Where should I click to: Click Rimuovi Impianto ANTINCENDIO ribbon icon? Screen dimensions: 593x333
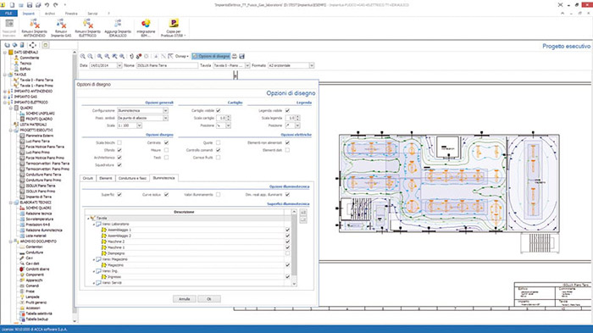point(35,24)
